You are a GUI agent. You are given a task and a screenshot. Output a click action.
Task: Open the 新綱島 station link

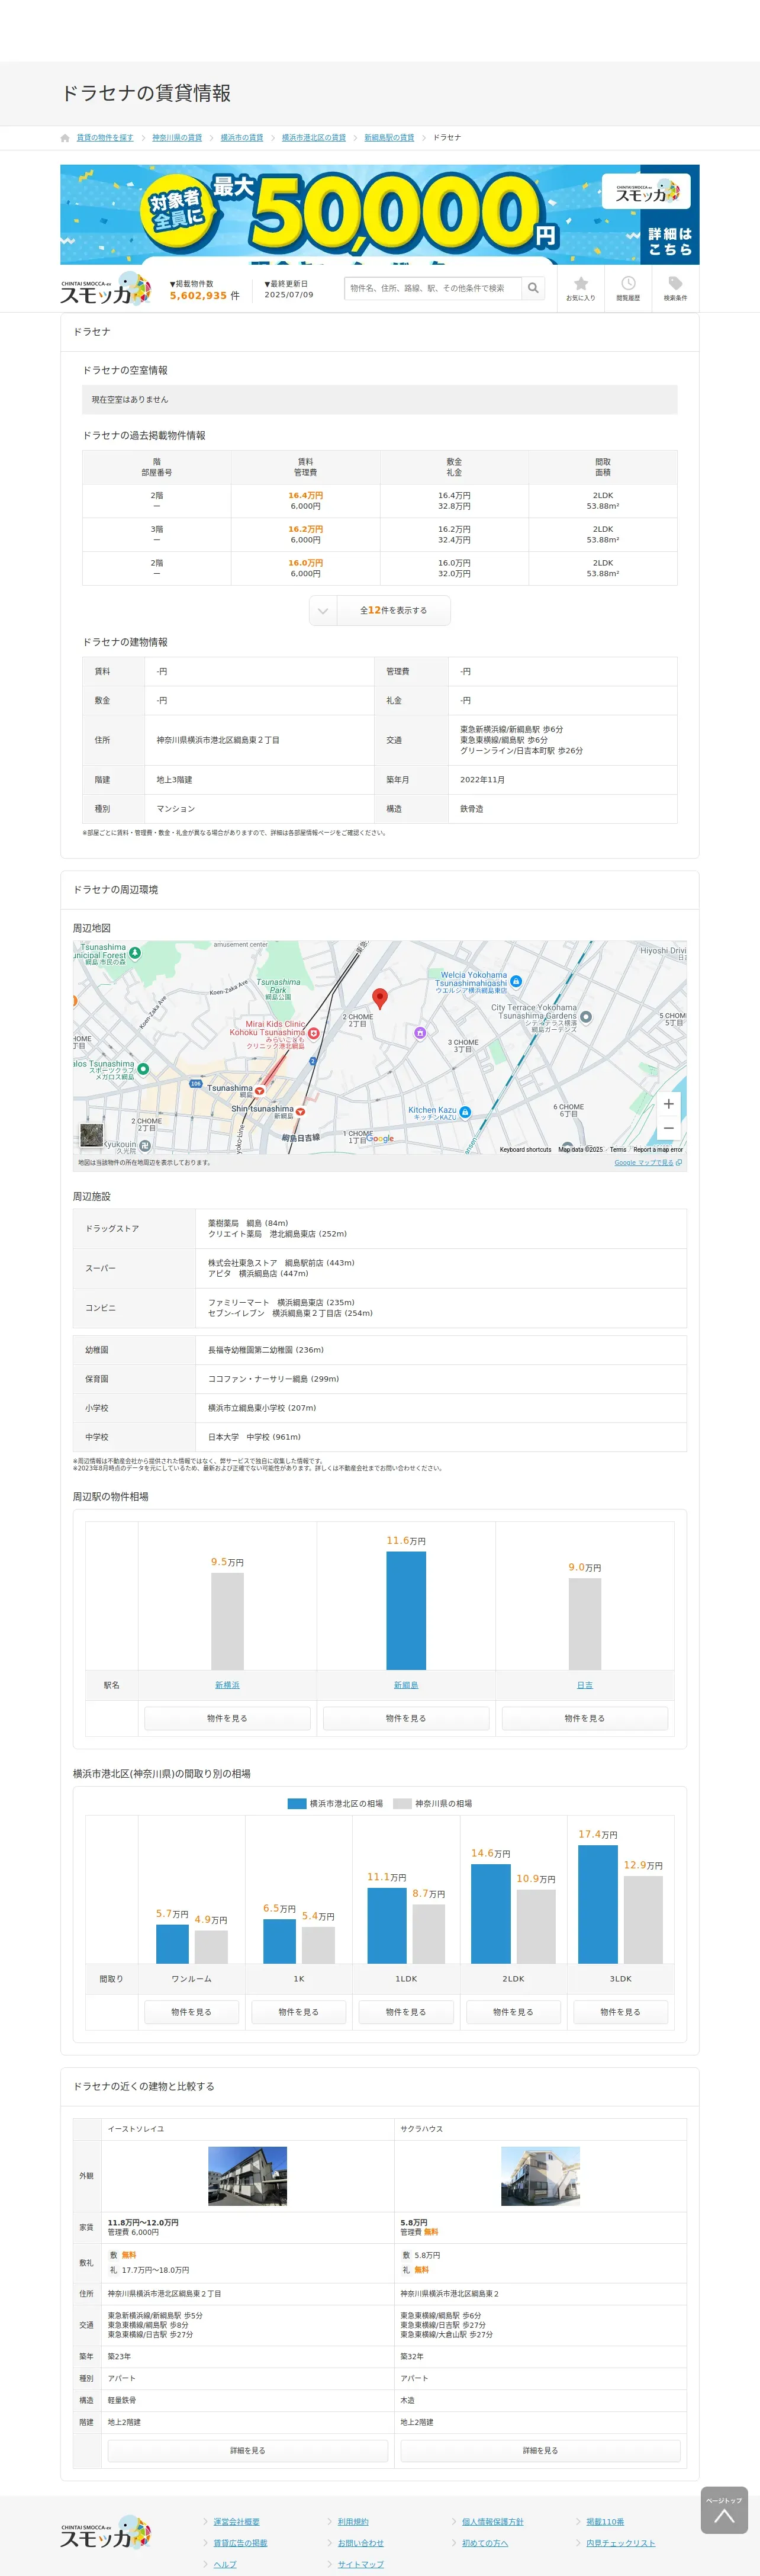click(406, 1686)
